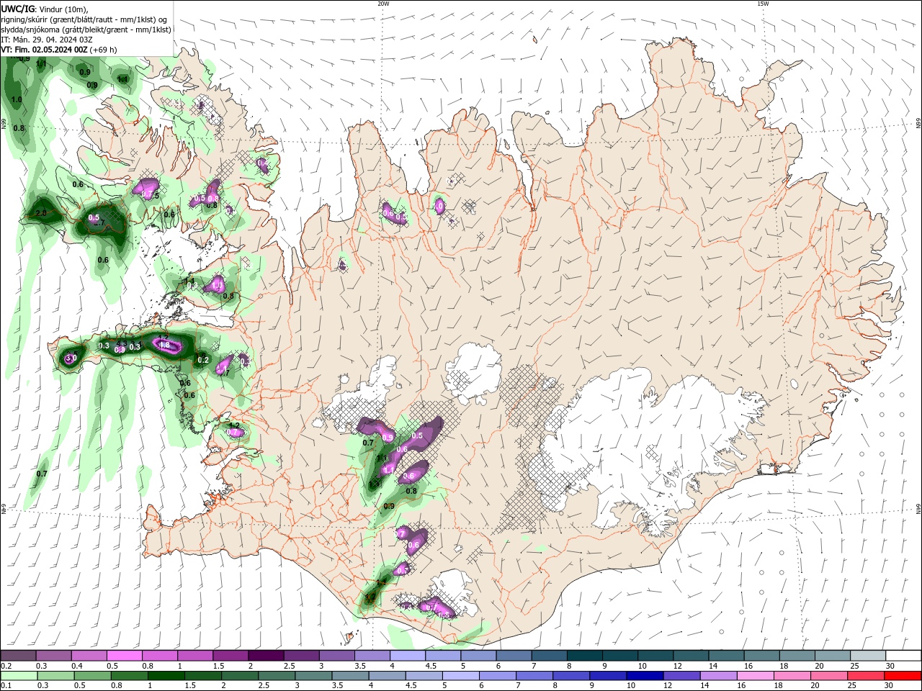922x691 pixels.
Task: Pick the upper legend swatch between 3 and 3.5
Action: (337, 656)
